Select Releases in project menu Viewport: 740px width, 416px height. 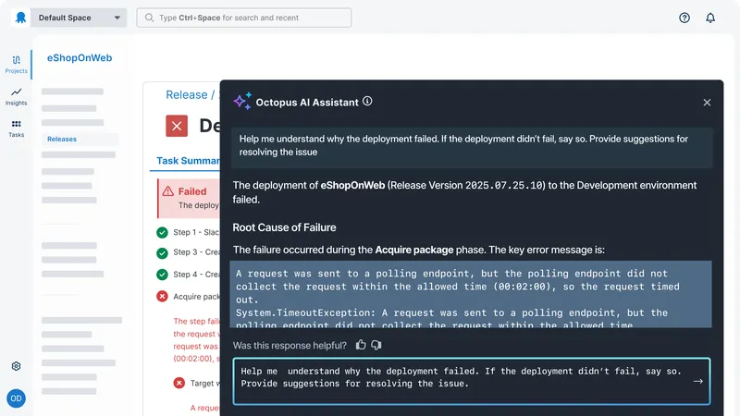[62, 140]
